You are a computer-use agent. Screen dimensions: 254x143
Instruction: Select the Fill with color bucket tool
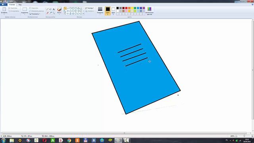point(50,10)
